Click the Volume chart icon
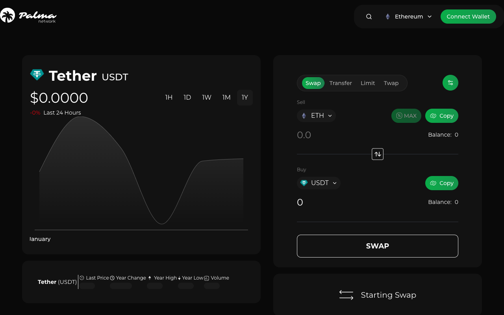This screenshot has height=315, width=504. [x=206, y=278]
